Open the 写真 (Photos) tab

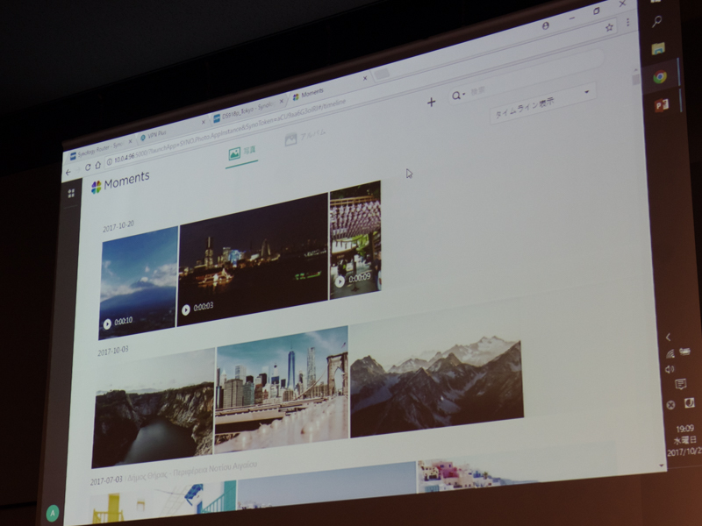click(242, 153)
